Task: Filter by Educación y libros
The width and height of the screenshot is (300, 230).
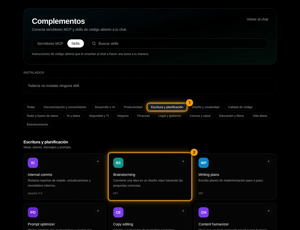Action: 232,116
